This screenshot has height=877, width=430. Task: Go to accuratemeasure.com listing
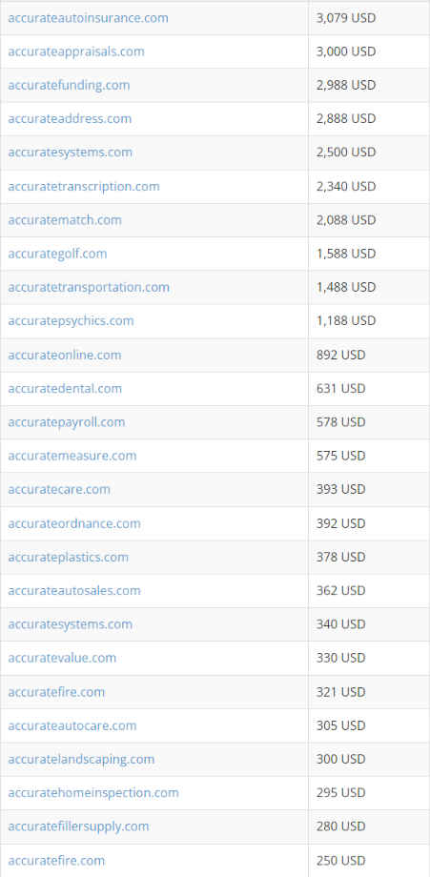(x=72, y=456)
